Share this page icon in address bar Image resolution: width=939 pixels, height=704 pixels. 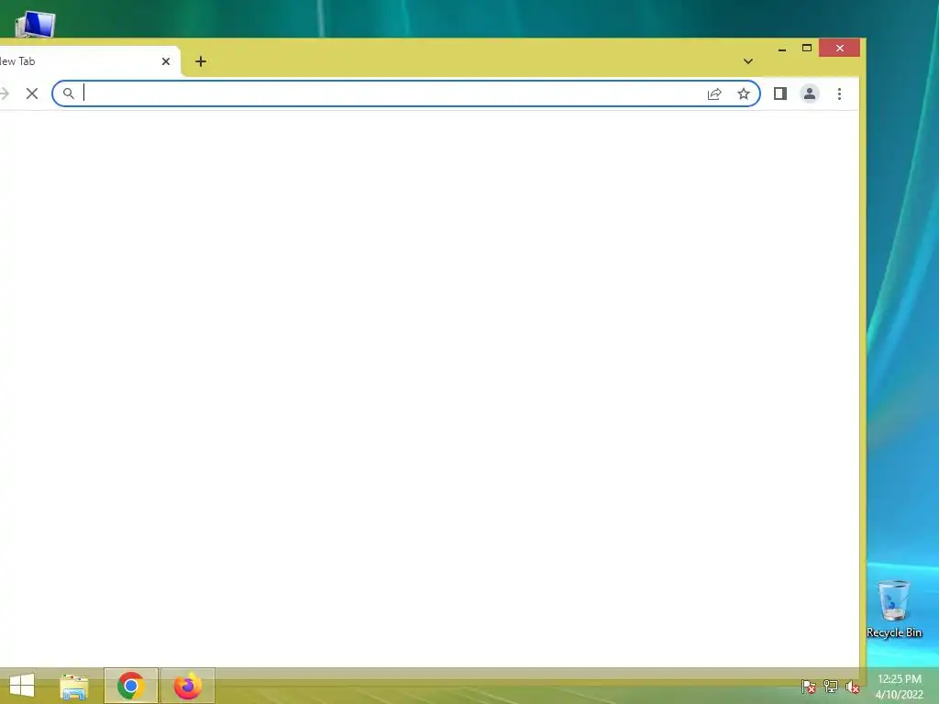pos(714,94)
